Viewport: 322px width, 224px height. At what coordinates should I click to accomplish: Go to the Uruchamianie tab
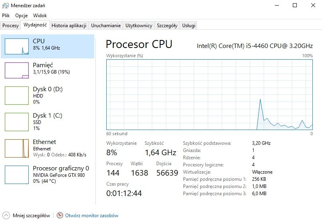click(106, 26)
